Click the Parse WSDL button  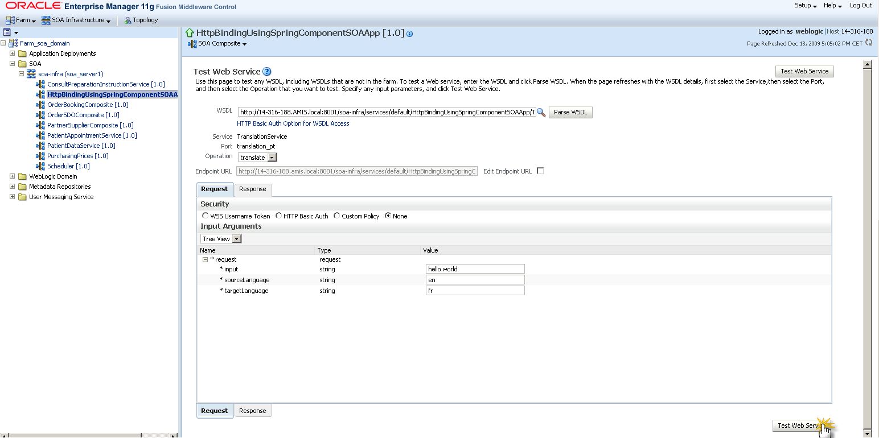pyautogui.click(x=570, y=113)
